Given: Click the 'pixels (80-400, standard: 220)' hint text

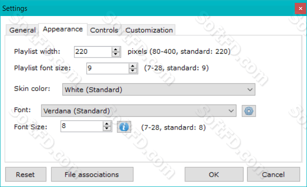Looking at the screenshot, I should 179,51.
